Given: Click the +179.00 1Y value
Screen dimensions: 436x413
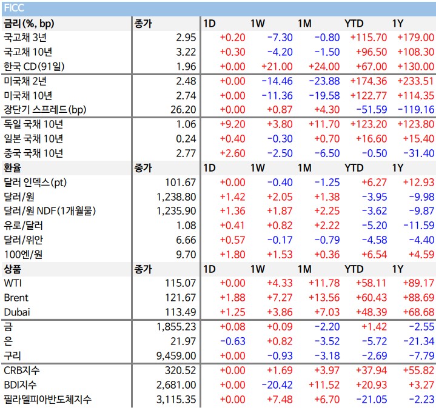Looking at the screenshot, I should (x=416, y=38).
